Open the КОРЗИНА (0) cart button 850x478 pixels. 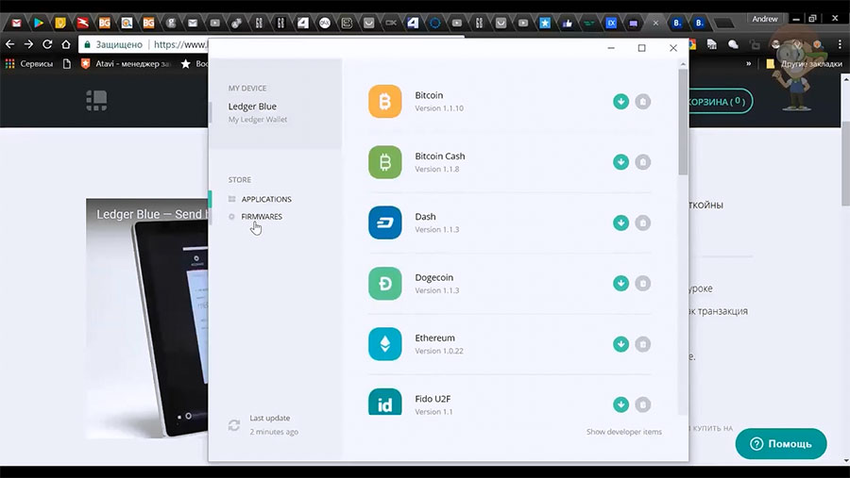point(721,101)
